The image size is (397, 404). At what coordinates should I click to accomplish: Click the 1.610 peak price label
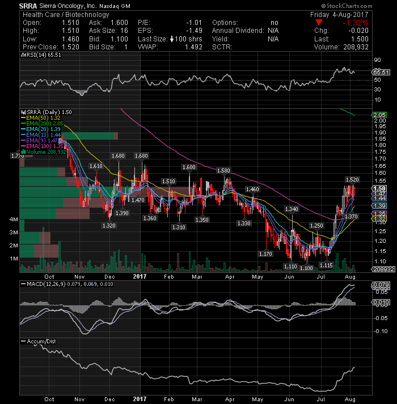(x=96, y=166)
